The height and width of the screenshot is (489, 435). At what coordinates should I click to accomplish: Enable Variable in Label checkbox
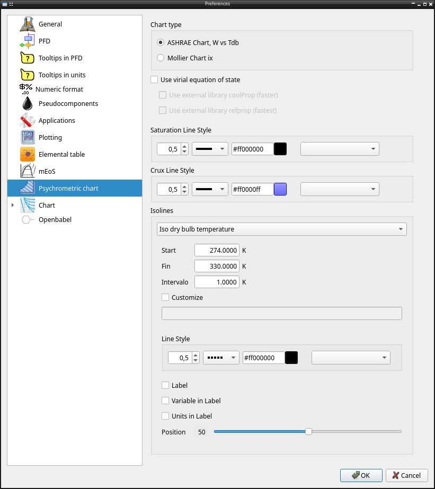coord(165,401)
